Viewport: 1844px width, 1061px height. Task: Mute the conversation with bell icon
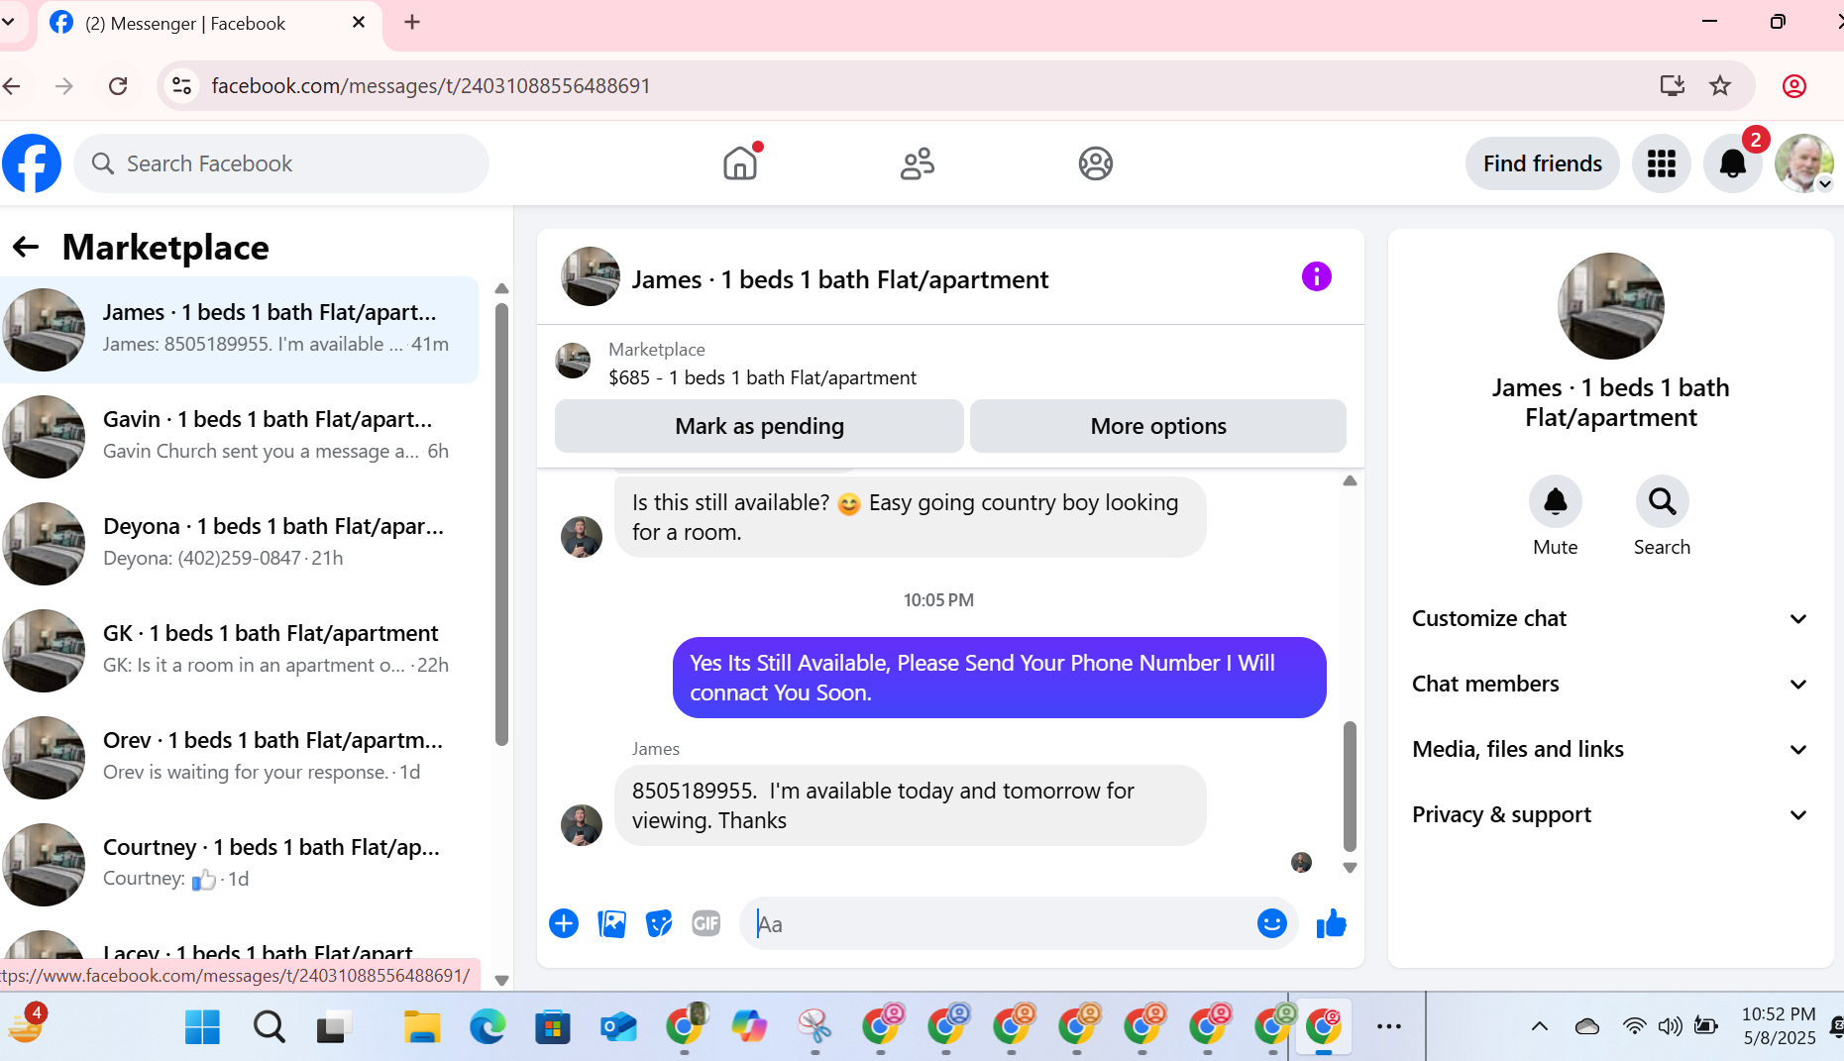(x=1556, y=501)
